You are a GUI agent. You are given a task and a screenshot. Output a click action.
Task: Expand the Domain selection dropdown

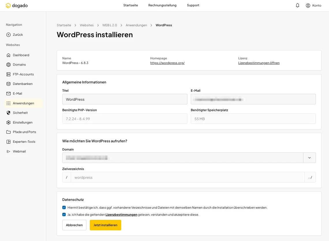309,158
